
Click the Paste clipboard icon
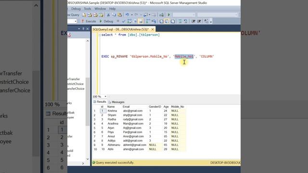pyautogui.click(x=120, y=15)
